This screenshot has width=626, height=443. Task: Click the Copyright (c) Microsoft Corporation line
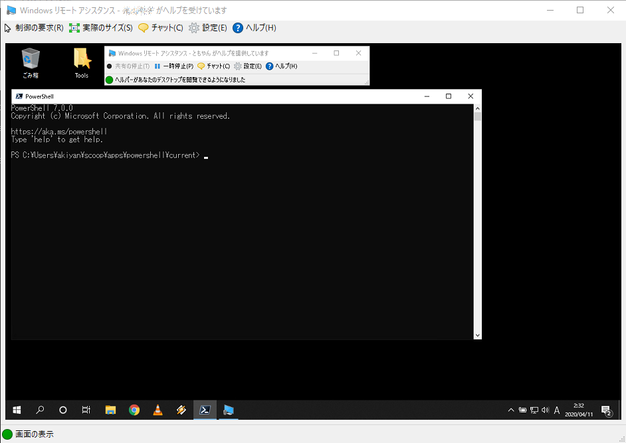point(120,116)
